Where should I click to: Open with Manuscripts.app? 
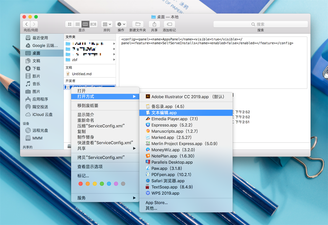point(186,131)
